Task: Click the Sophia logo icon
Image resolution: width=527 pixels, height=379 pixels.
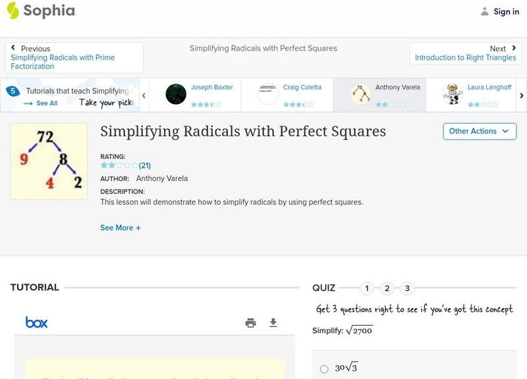Action: coord(13,11)
